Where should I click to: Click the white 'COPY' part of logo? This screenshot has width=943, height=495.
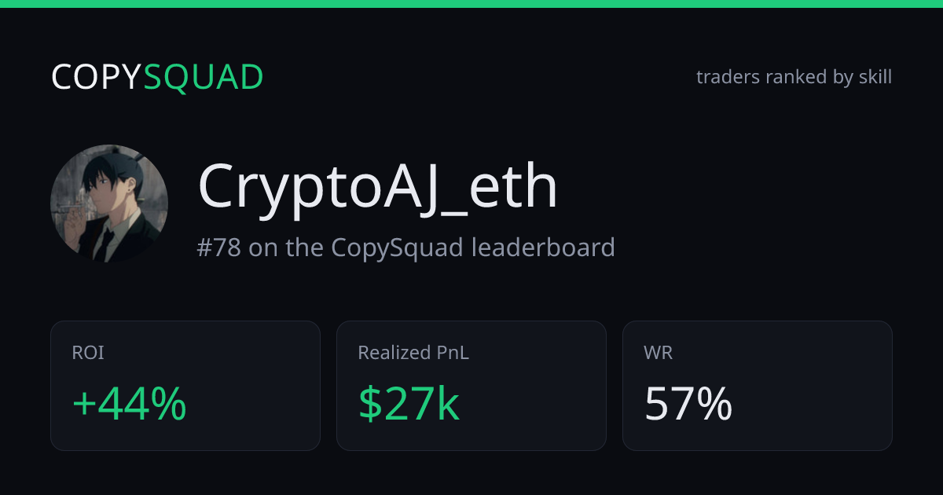(x=97, y=77)
